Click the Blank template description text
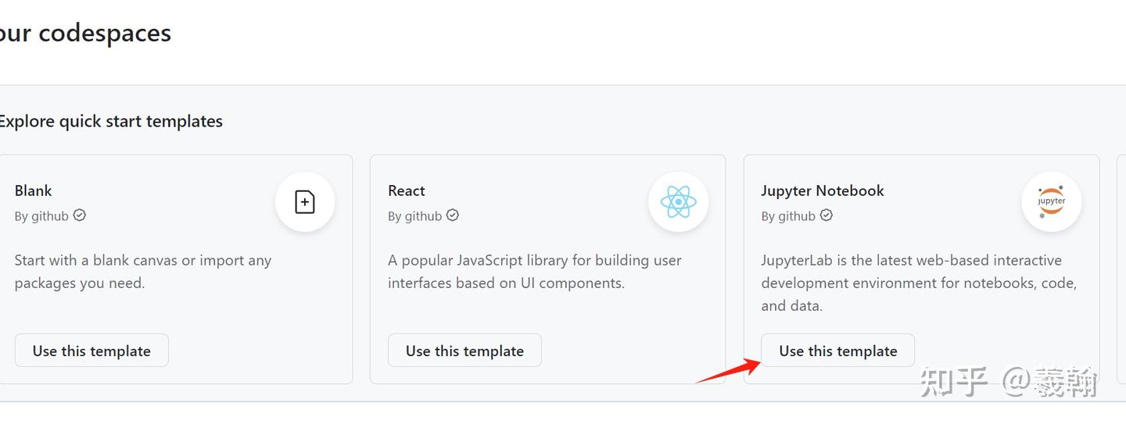Image resolution: width=1126 pixels, height=427 pixels. coord(142,272)
